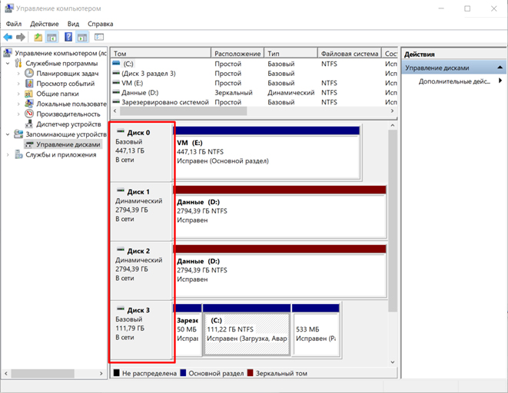
Task: Open the Файл menu
Action: 14,24
